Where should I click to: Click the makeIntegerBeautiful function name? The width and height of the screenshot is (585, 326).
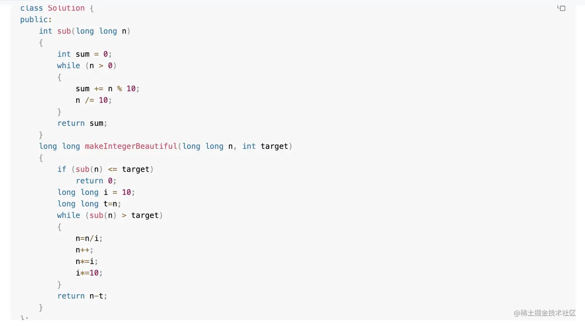tap(131, 146)
